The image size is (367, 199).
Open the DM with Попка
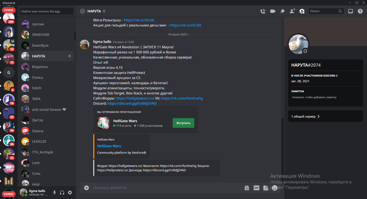click(47, 77)
